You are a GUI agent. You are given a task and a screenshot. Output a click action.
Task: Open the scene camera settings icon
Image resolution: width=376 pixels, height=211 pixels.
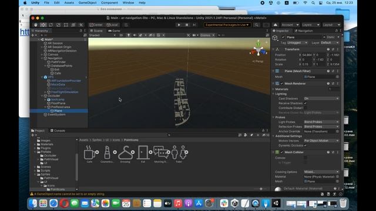click(x=194, y=35)
